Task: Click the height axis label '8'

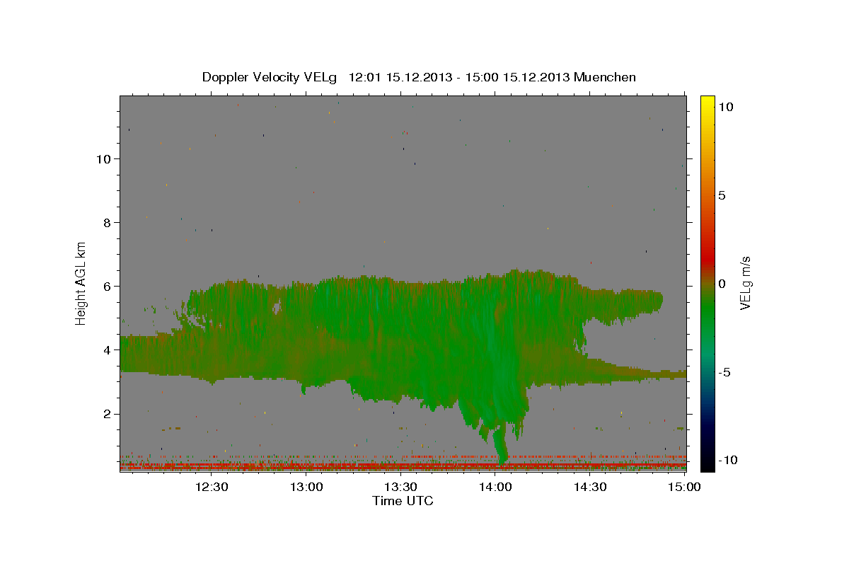Action: click(107, 222)
